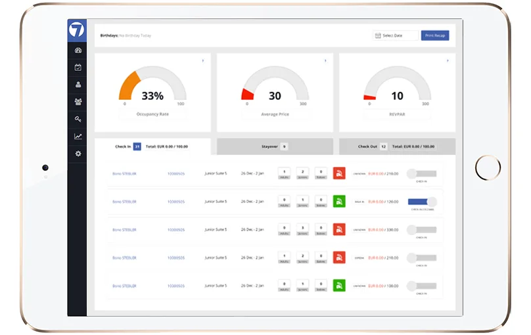Screen dimensions: 531x335
Task: Open the single guest profile icon
Action: (x=78, y=85)
